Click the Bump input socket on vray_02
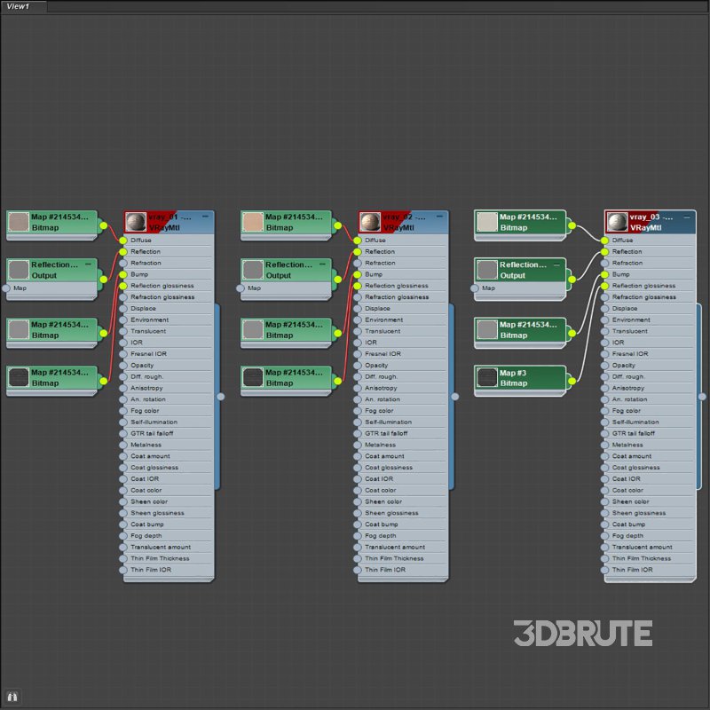The image size is (710, 710). click(x=358, y=274)
